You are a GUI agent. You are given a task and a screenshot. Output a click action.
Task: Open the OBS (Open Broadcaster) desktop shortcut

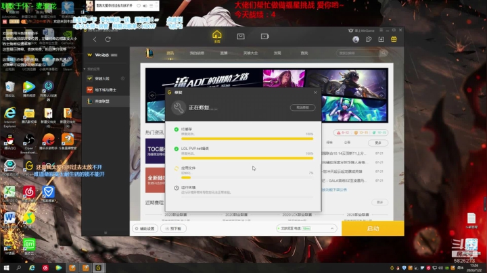(29, 143)
